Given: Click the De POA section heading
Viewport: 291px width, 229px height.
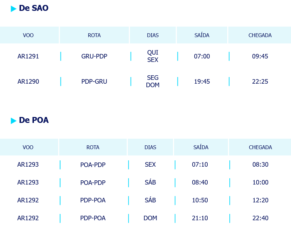Looking at the screenshot, I should point(34,120).
